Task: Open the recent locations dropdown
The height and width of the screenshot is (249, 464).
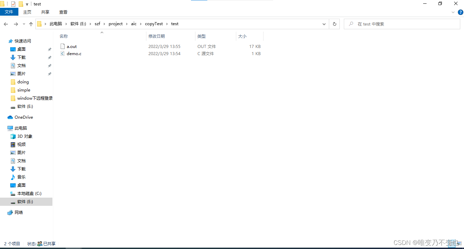Action: click(x=24, y=24)
